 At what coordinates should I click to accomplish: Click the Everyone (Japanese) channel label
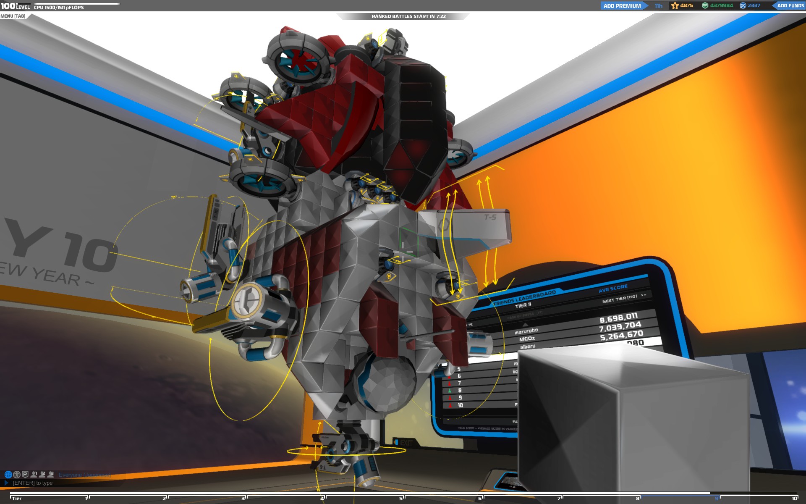point(84,475)
